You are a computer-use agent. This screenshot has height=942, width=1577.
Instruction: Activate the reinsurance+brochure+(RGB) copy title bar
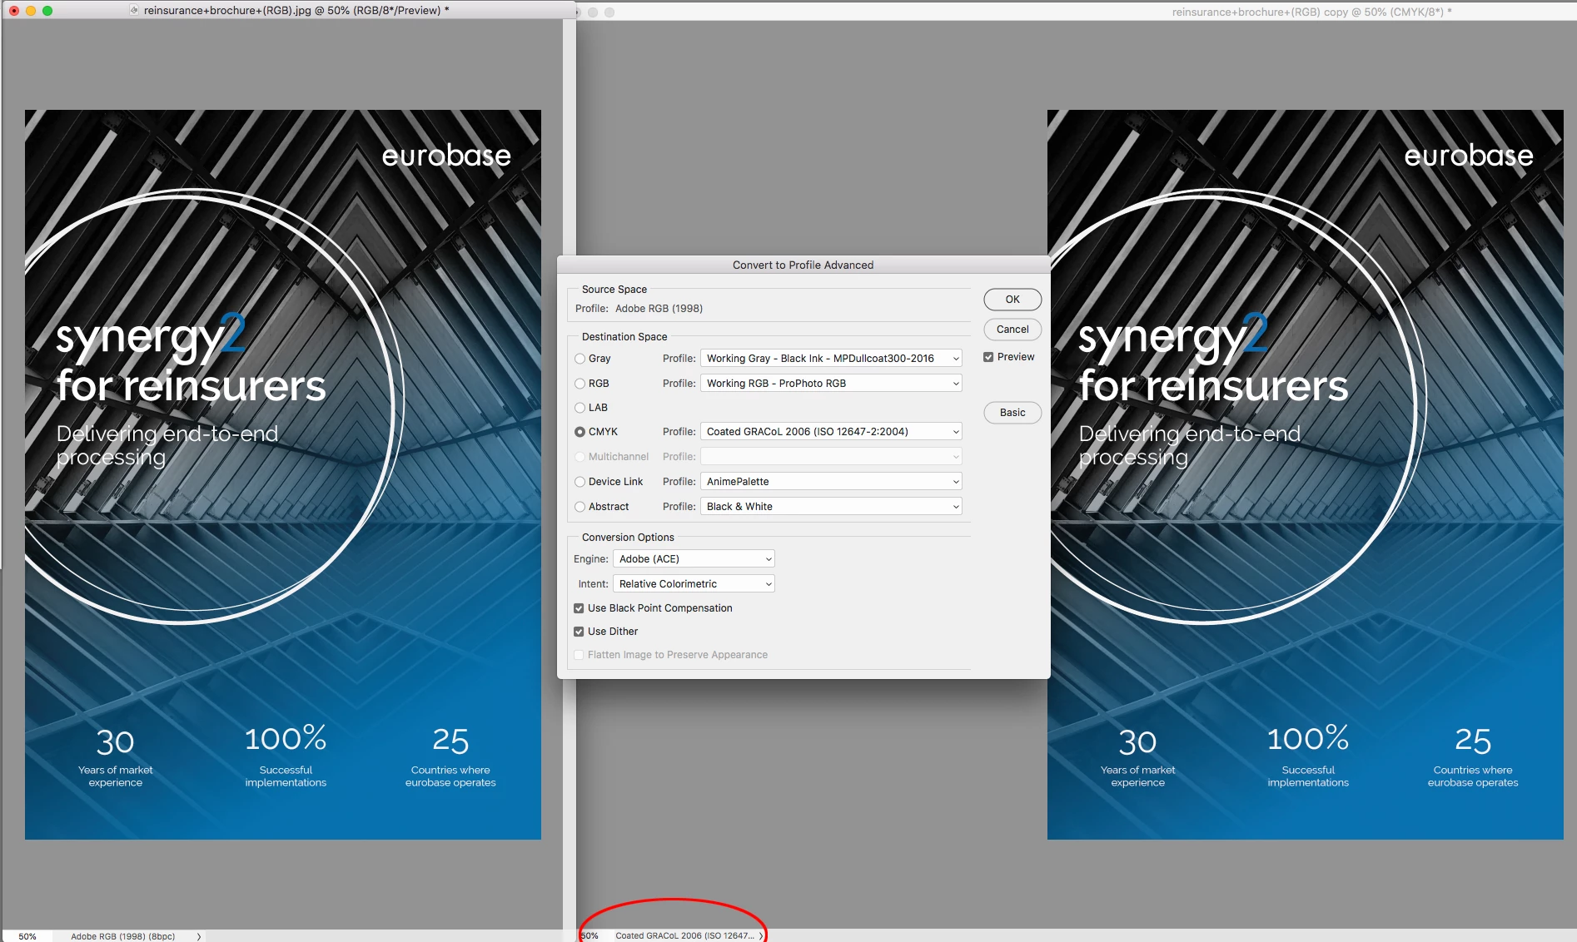coord(1311,12)
